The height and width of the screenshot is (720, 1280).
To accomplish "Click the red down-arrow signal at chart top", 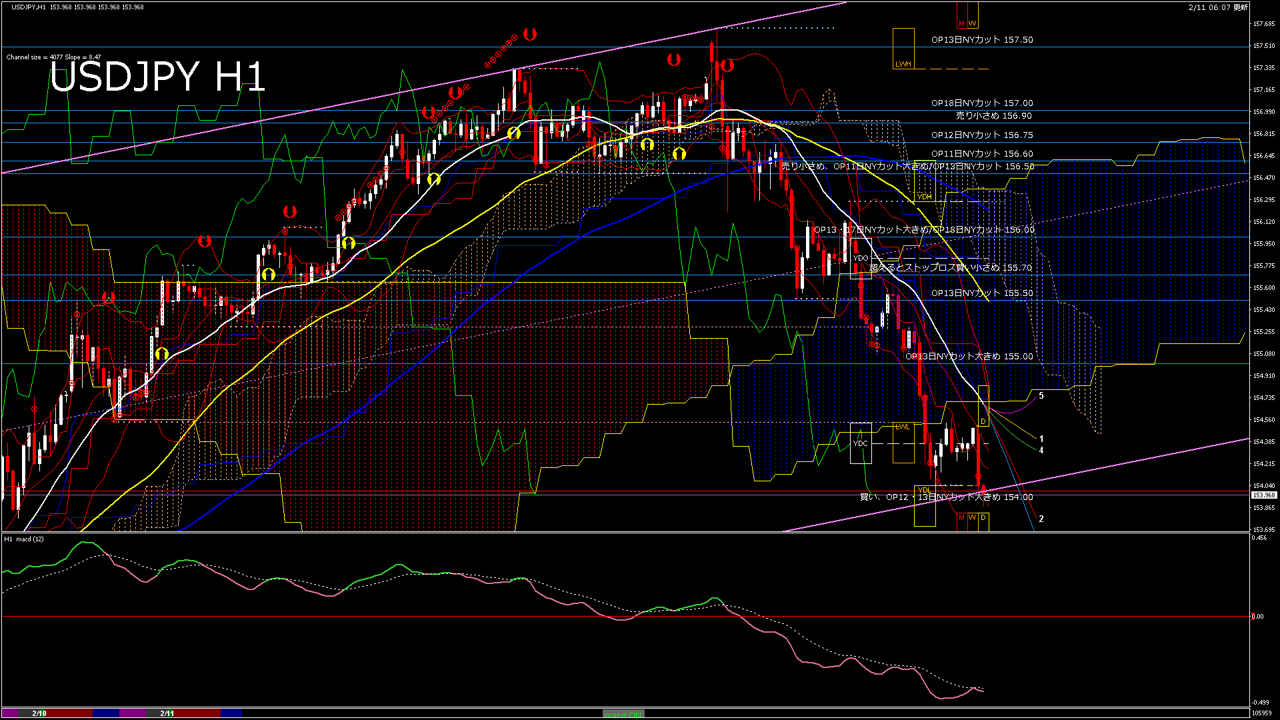I will click(530, 33).
